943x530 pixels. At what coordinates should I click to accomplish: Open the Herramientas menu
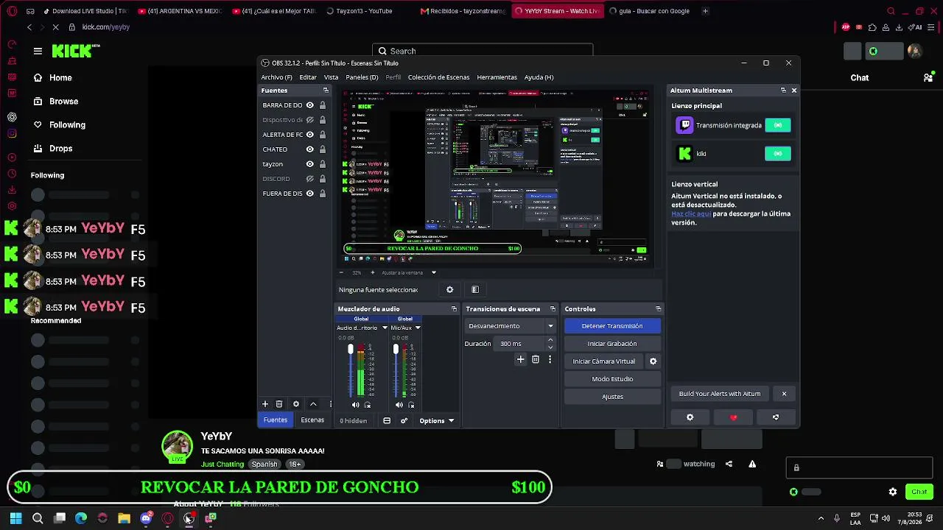click(x=497, y=77)
